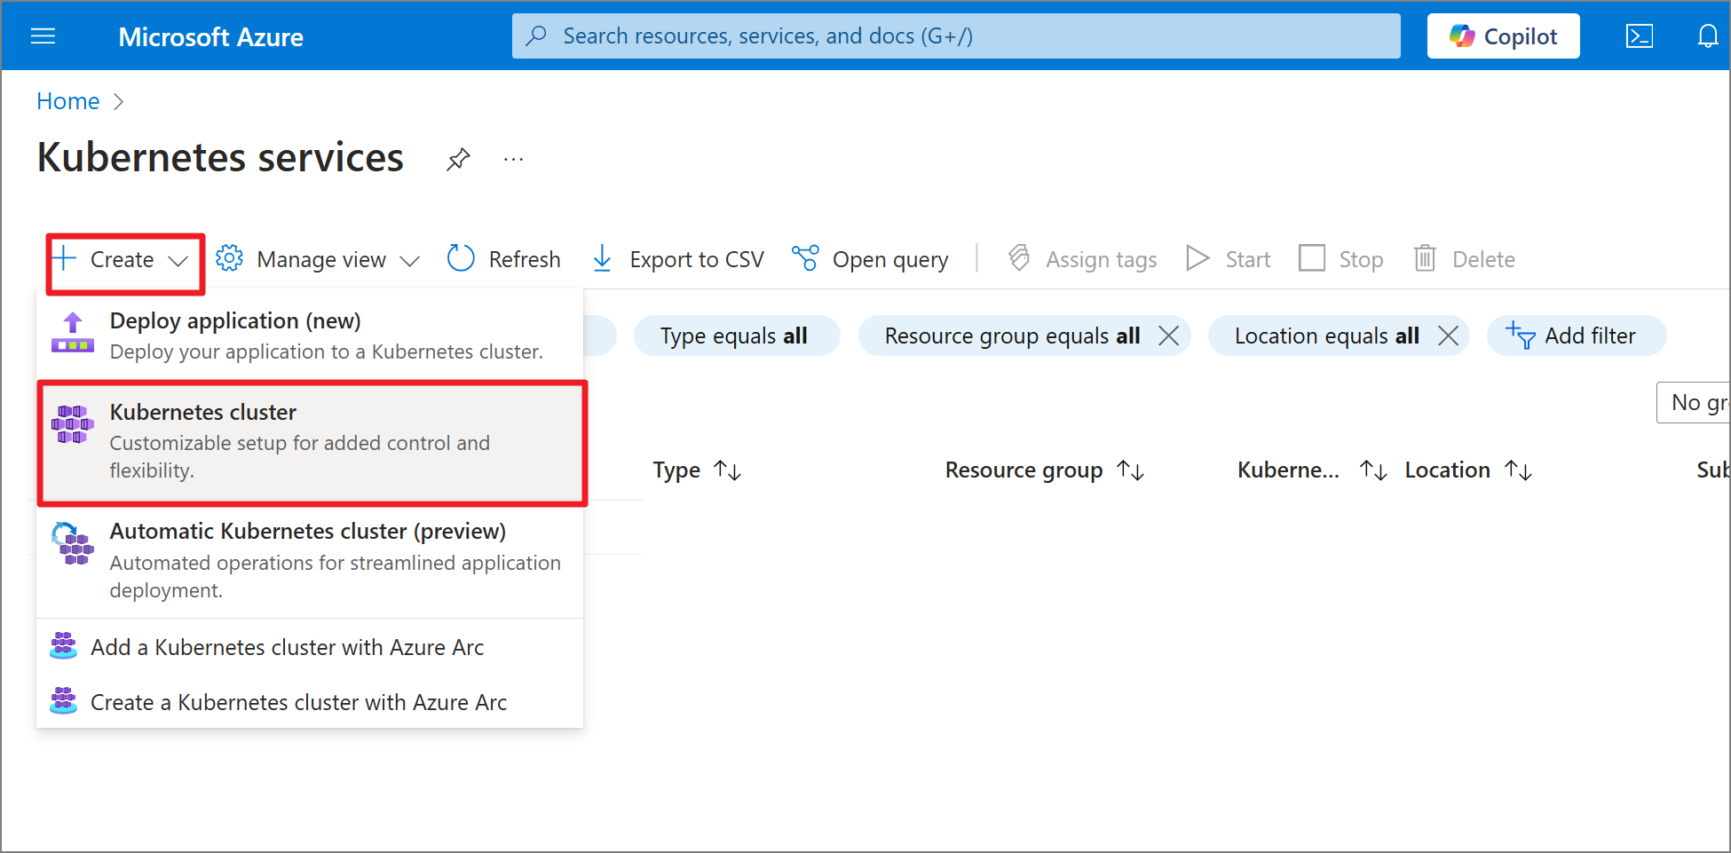The width and height of the screenshot is (1731, 853).
Task: Sort by Location column
Action: coord(1469,470)
